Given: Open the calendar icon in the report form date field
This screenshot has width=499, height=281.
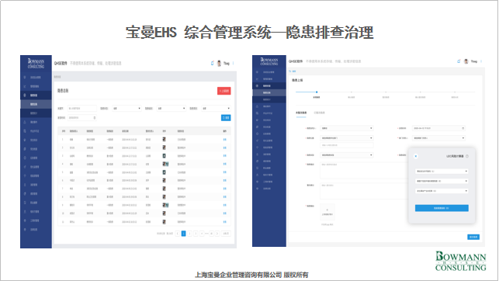Looking at the screenshot, I should (463, 128).
